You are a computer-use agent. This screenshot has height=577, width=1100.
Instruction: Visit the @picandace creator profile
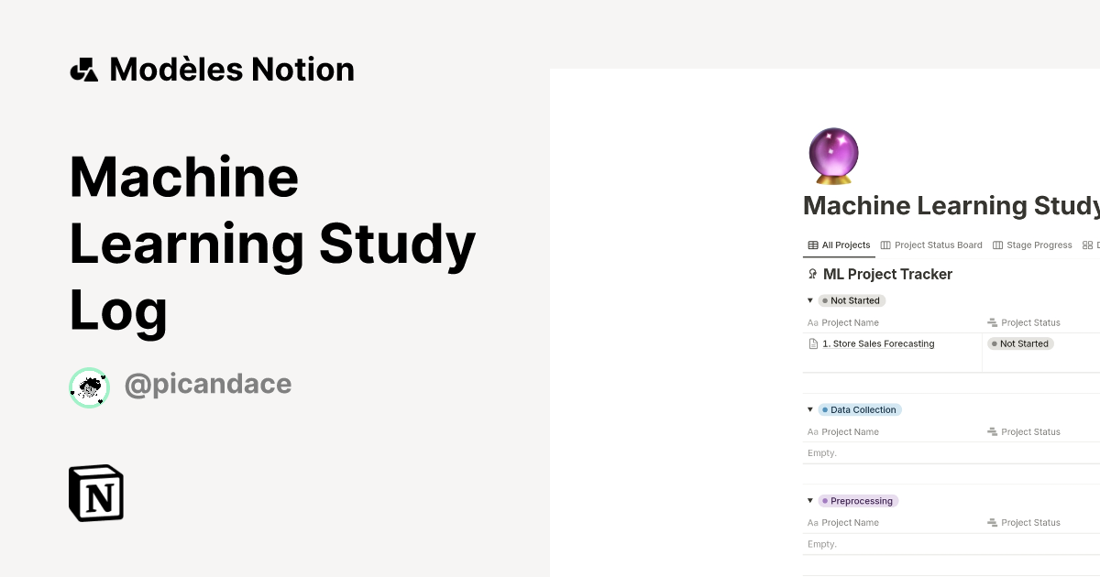click(208, 384)
